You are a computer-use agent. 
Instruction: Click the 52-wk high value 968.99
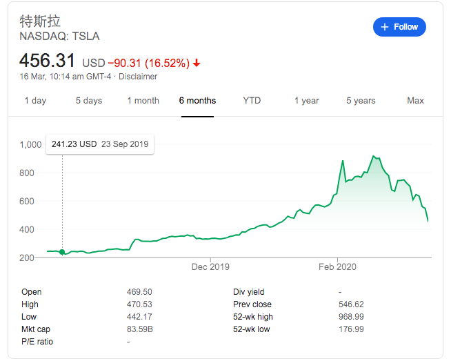point(351,317)
